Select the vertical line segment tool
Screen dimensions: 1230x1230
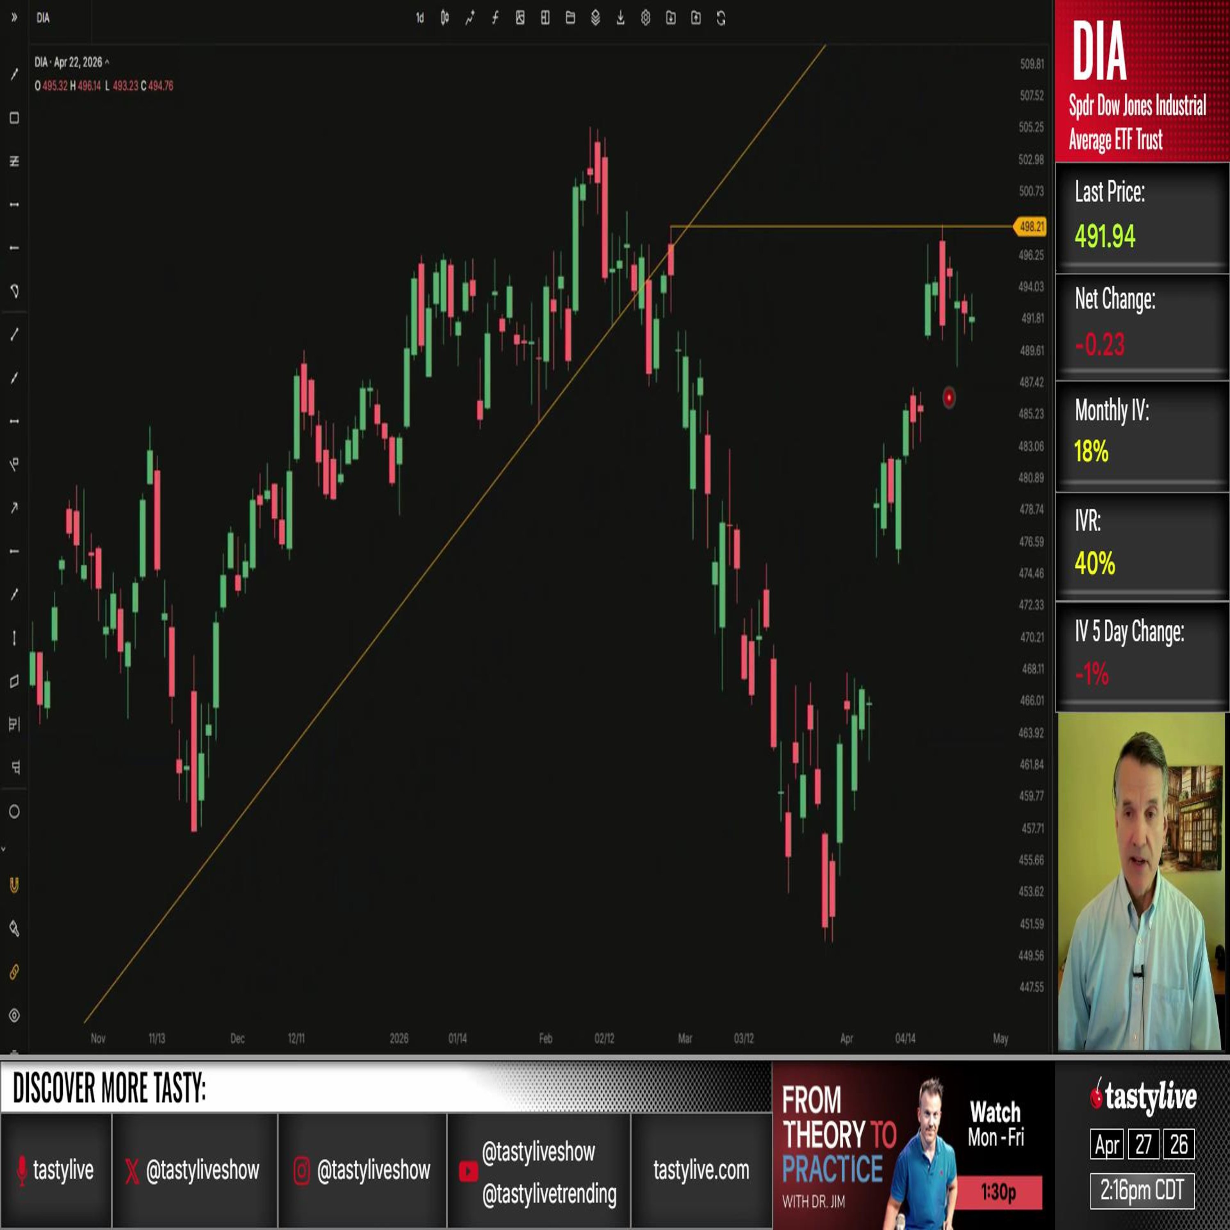click(x=14, y=638)
